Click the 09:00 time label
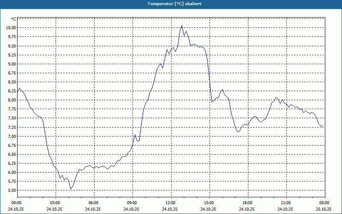The image size is (342, 214). click(133, 203)
